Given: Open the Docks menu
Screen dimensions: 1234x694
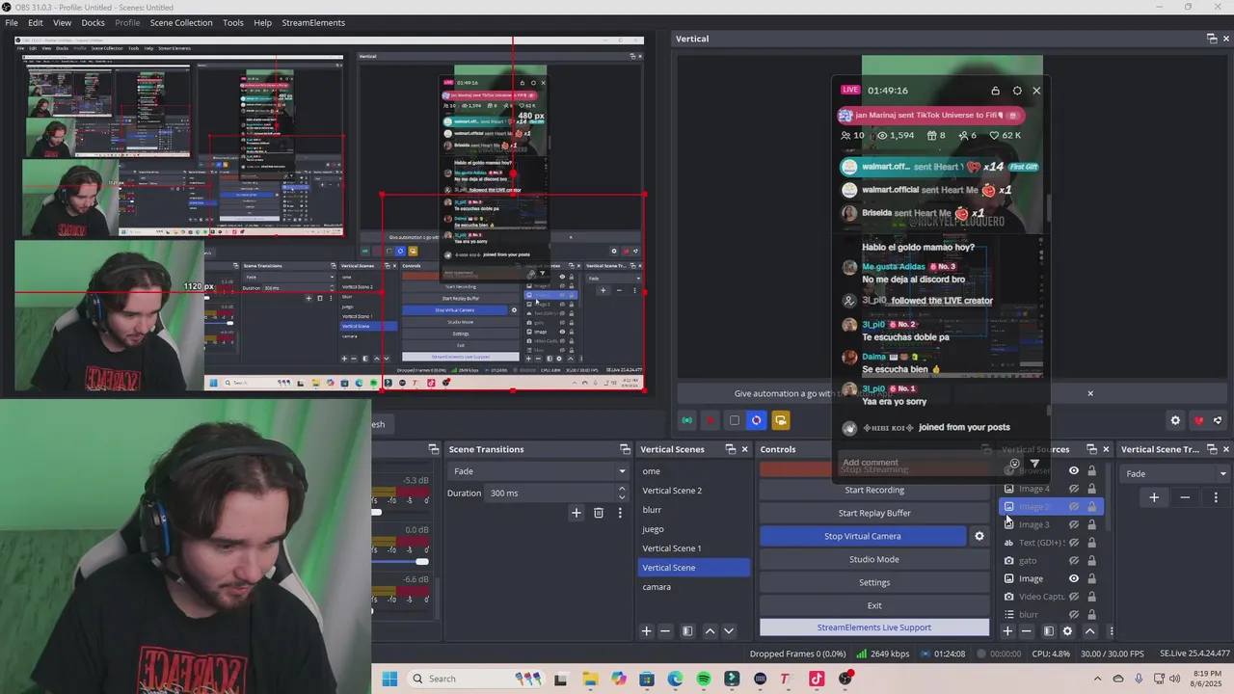Looking at the screenshot, I should point(93,22).
